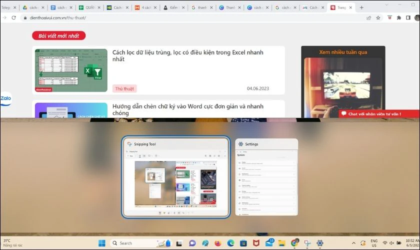Open the Windows Start menu
The width and height of the screenshot is (420, 250).
point(102,243)
